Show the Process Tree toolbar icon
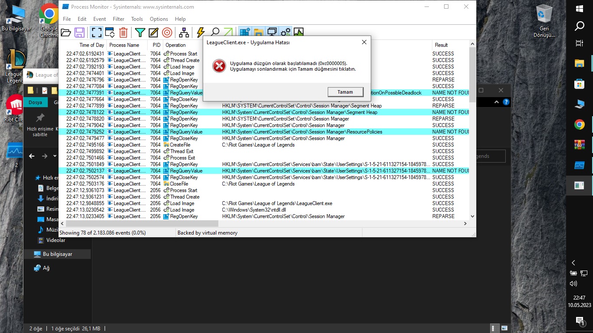 (184, 33)
